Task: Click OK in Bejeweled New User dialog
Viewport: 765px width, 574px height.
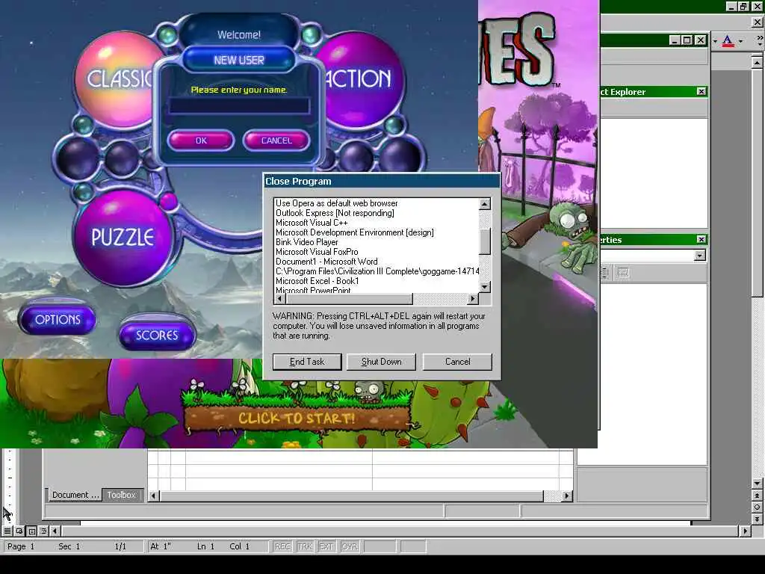Action: (x=201, y=141)
